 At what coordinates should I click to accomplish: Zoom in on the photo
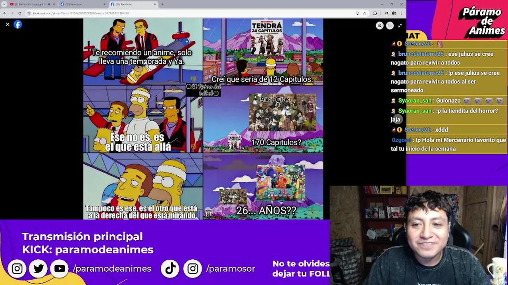point(380,25)
